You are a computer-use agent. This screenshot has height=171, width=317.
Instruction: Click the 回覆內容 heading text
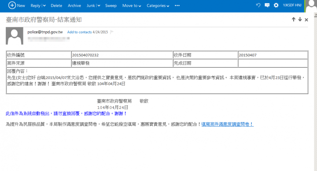pyautogui.click(x=17, y=71)
